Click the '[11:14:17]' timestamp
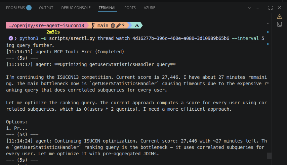This screenshot has width=287, height=165. pyautogui.click(x=19, y=64)
